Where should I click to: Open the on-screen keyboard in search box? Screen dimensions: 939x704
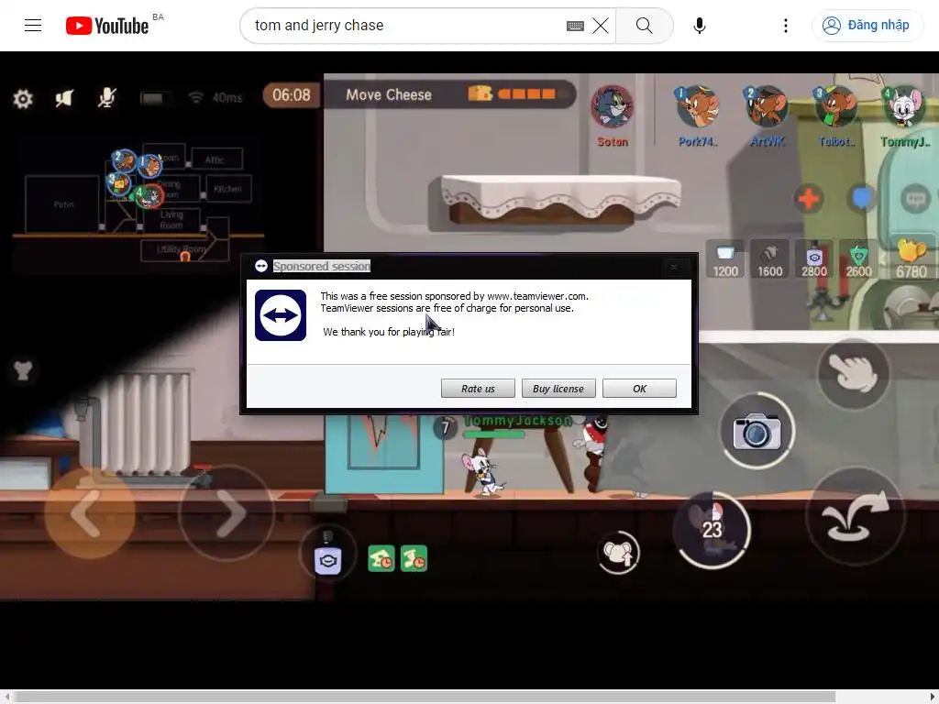575,26
